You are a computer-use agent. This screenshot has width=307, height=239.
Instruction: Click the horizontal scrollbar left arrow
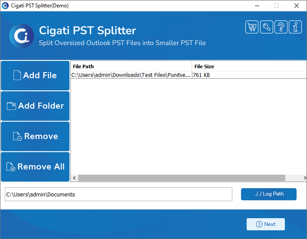pos(74,178)
